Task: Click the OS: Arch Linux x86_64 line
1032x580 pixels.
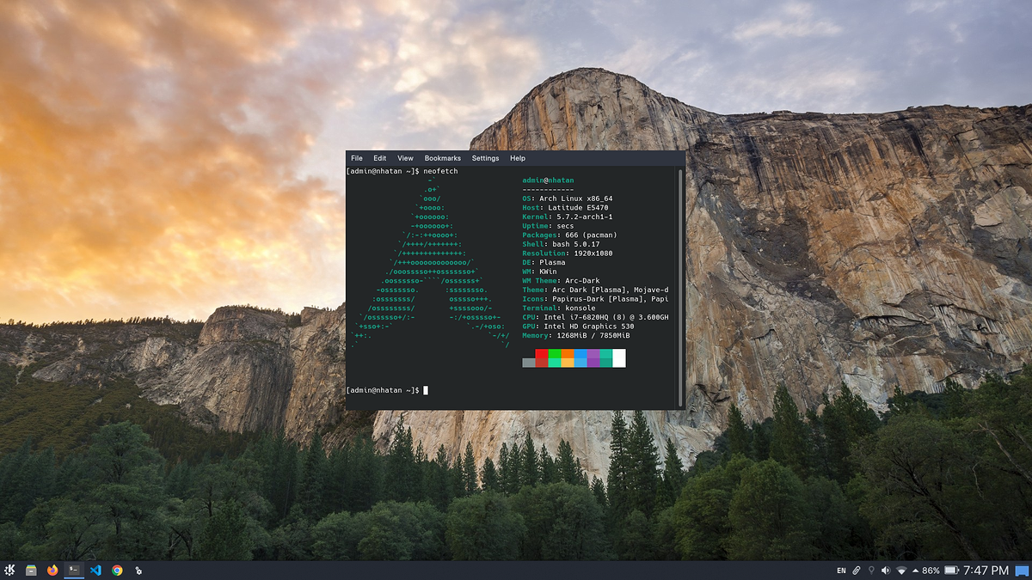Action: click(x=568, y=198)
